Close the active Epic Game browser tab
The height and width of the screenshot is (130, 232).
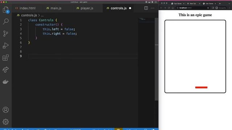tap(215, 4)
